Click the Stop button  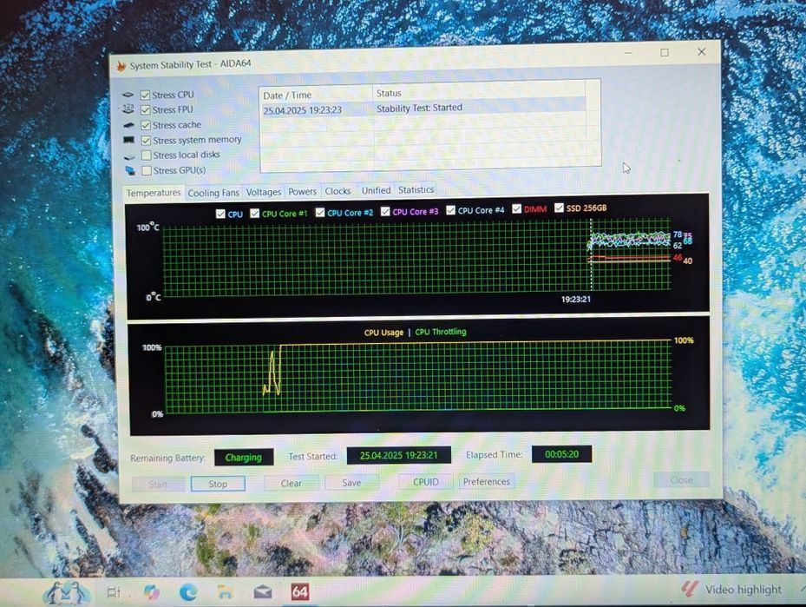[218, 484]
